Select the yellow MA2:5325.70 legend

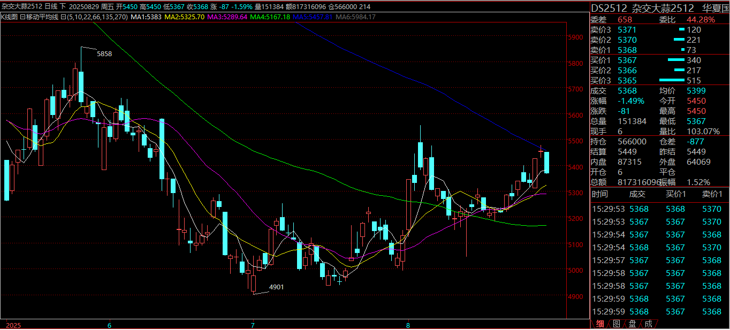click(185, 17)
